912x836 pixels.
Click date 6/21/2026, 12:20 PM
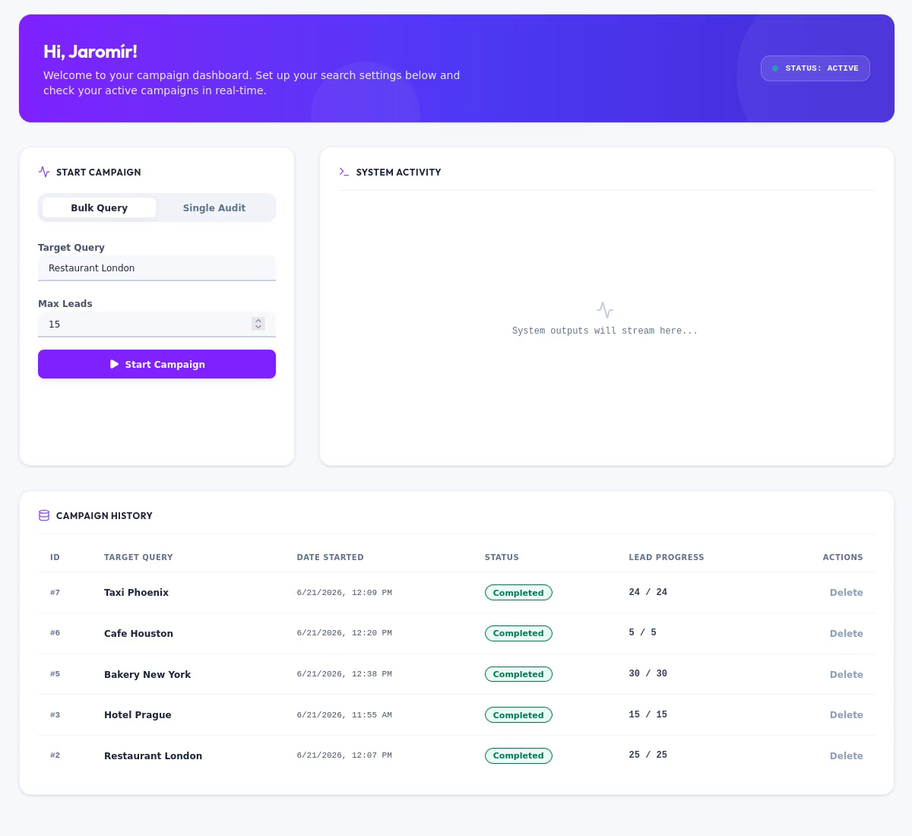point(344,633)
